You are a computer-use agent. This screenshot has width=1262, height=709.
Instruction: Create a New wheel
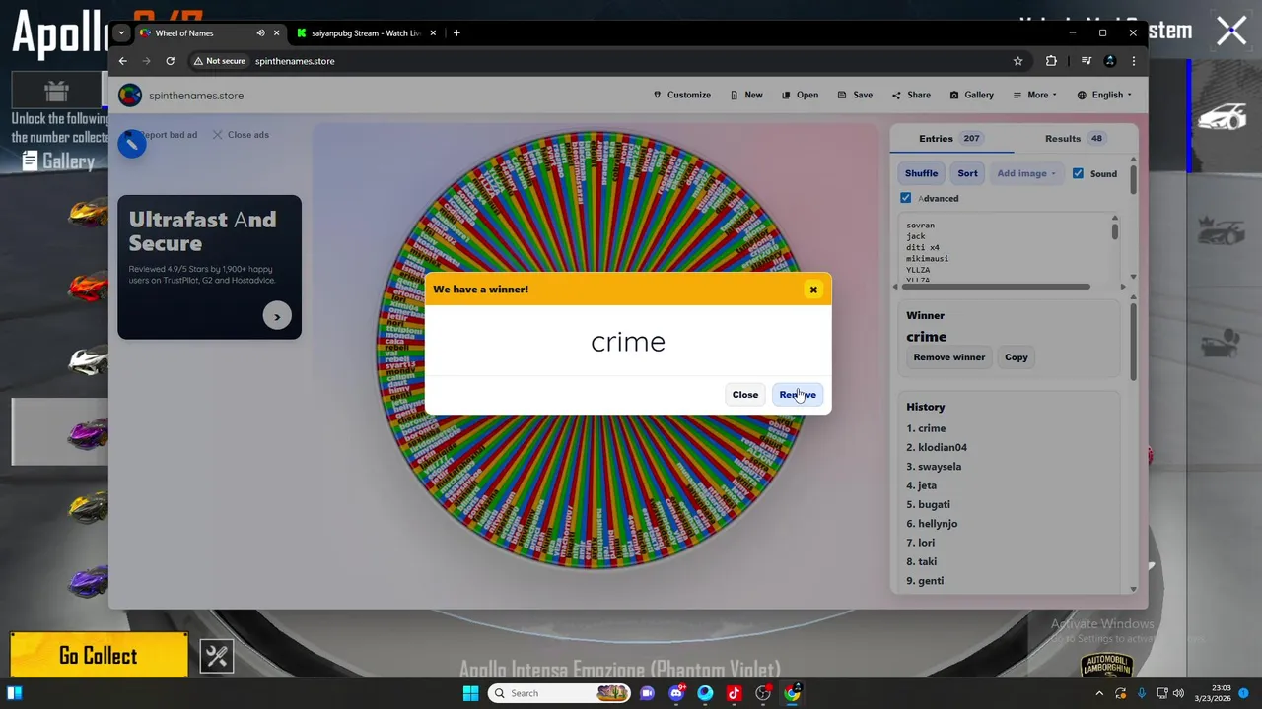746,96
